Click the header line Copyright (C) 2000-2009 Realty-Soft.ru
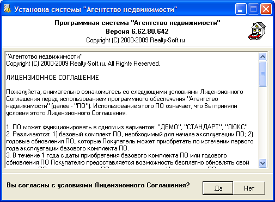 pos(136,40)
